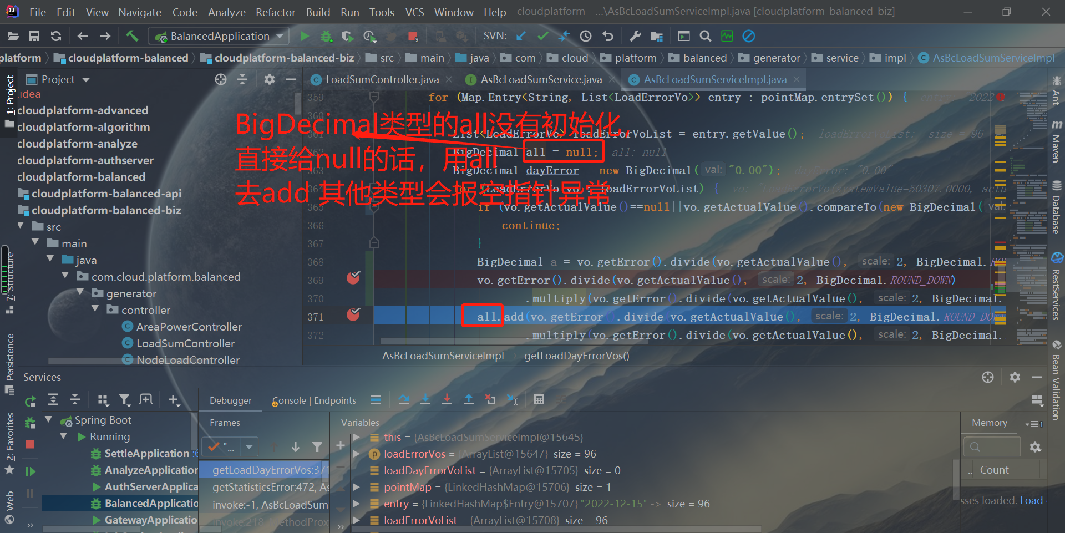This screenshot has width=1065, height=533.
Task: Switch to the AsBcLoadSumService.java tab
Action: 541,79
